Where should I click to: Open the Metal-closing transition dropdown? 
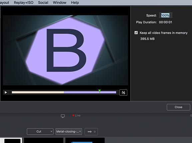pos(69,131)
